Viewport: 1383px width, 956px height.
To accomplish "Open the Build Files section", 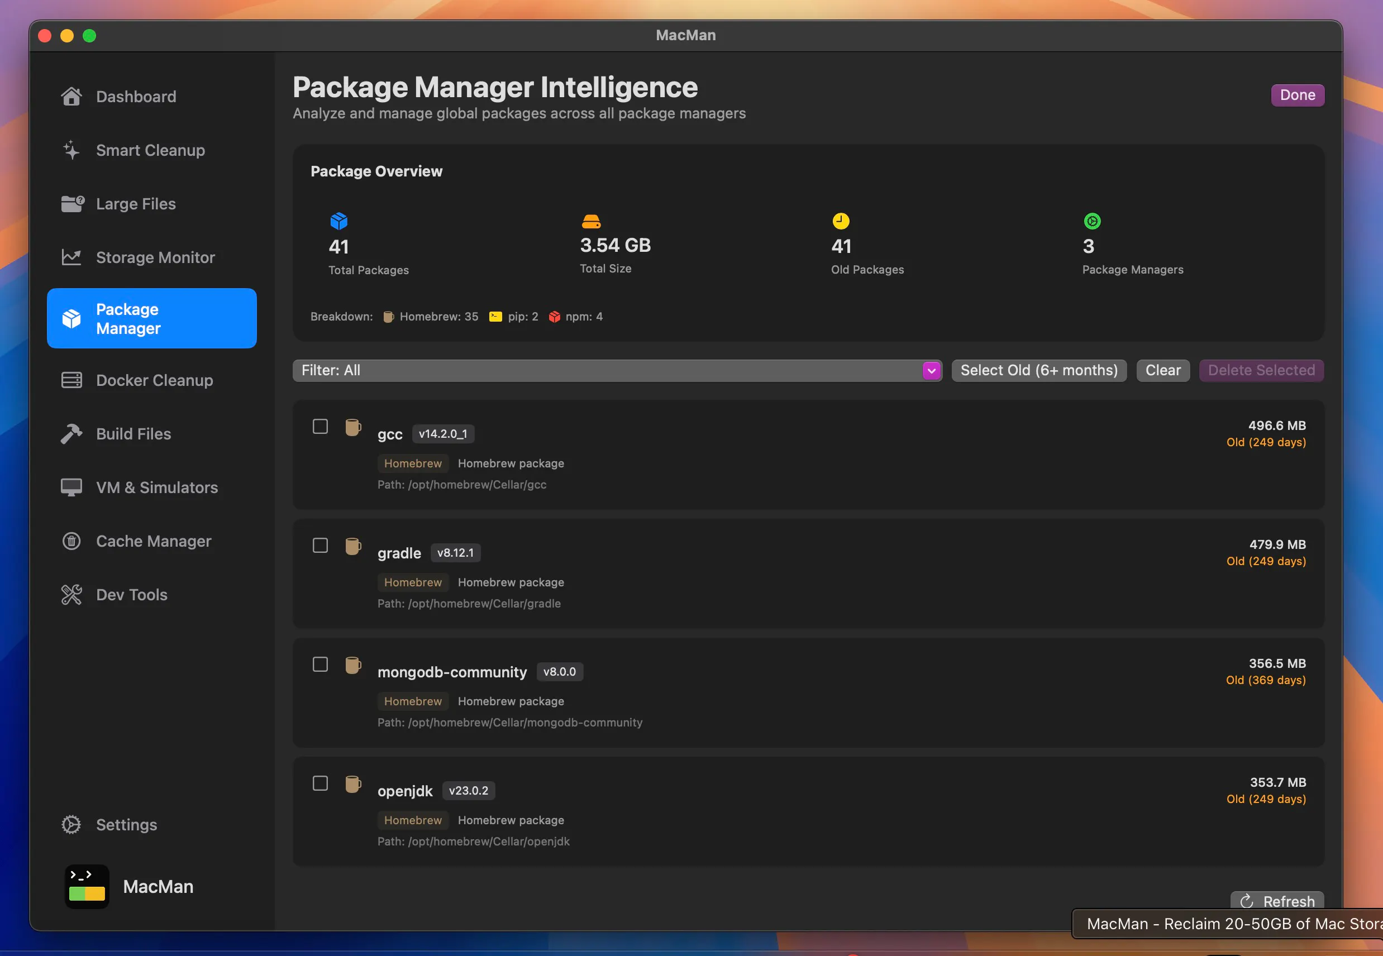I will [x=151, y=434].
